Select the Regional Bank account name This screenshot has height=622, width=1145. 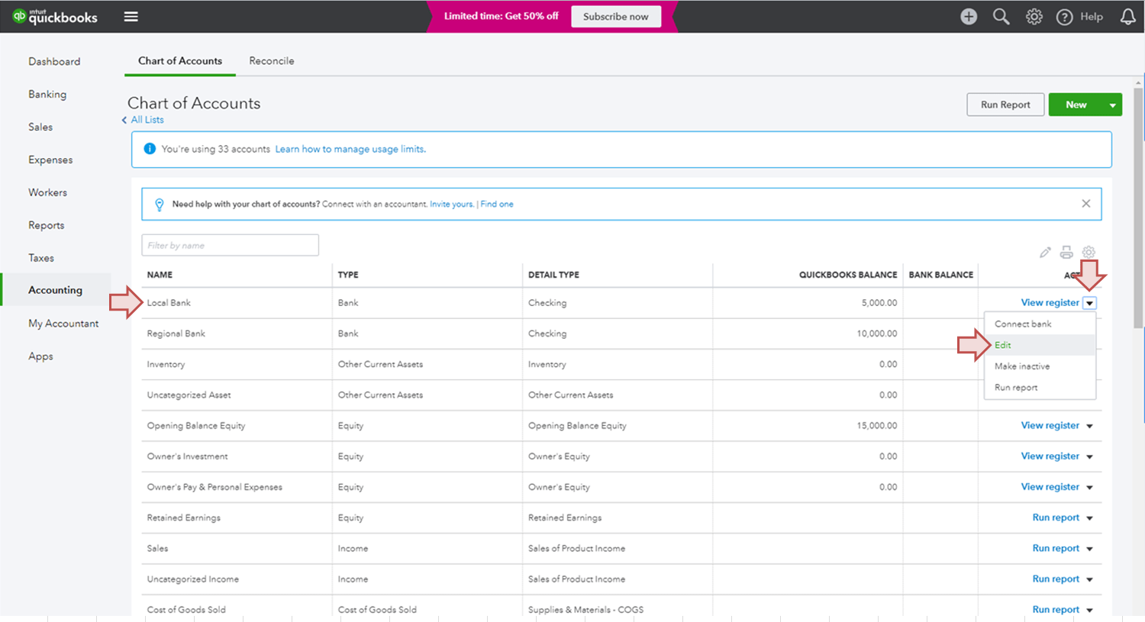click(176, 334)
